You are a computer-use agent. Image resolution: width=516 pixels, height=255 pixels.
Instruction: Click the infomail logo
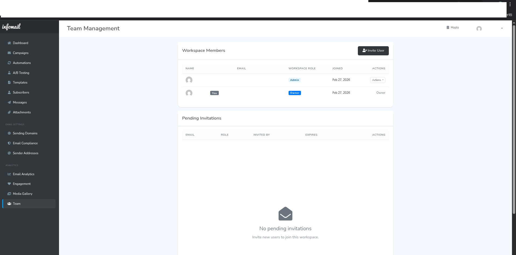click(11, 27)
